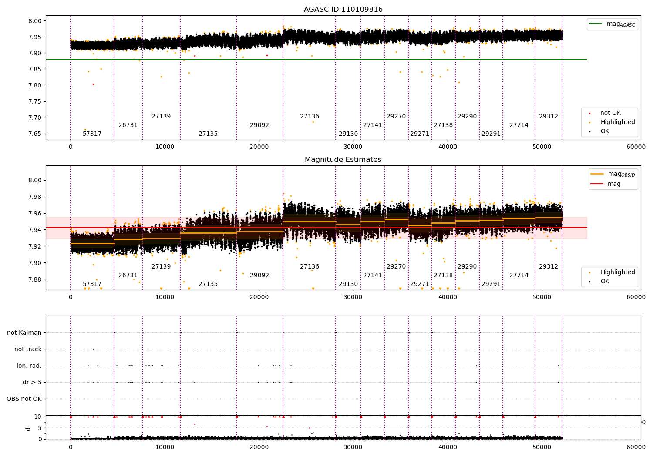
Task: Select the 'not OK' legend entry
Action: (x=610, y=113)
